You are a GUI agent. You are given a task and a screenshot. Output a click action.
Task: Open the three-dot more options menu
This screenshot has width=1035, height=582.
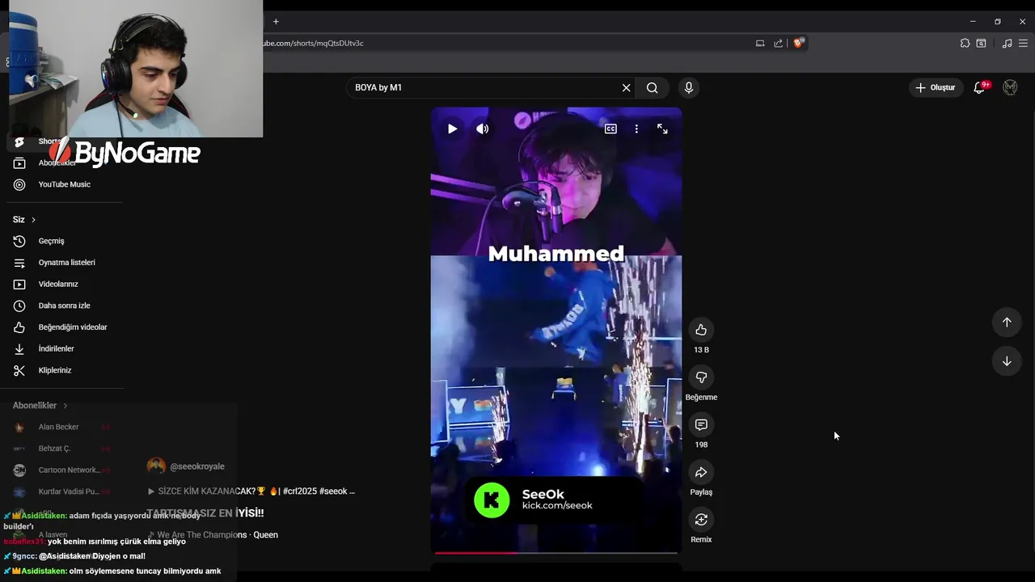click(x=636, y=129)
